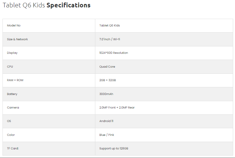Image resolution: width=235 pixels, height=158 pixels.
Task: Click the Display row label
Action: (x=12, y=53)
